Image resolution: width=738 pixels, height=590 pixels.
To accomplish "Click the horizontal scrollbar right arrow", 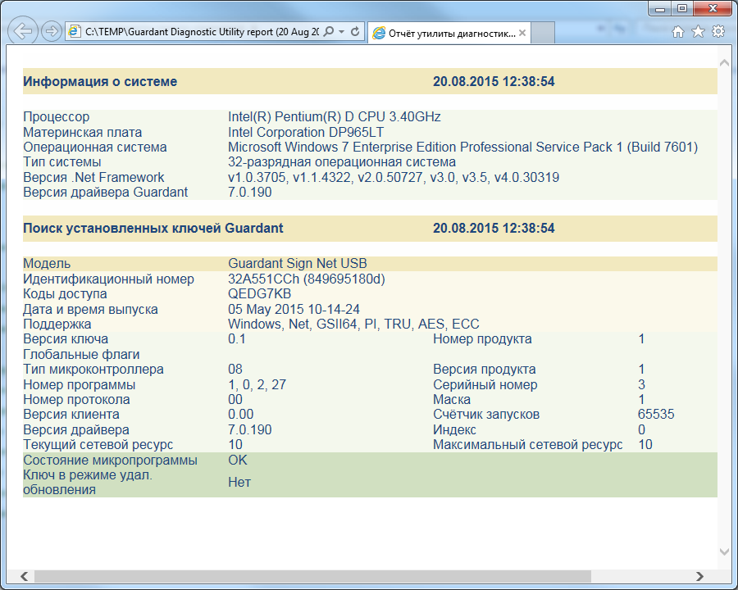I will pos(699,576).
